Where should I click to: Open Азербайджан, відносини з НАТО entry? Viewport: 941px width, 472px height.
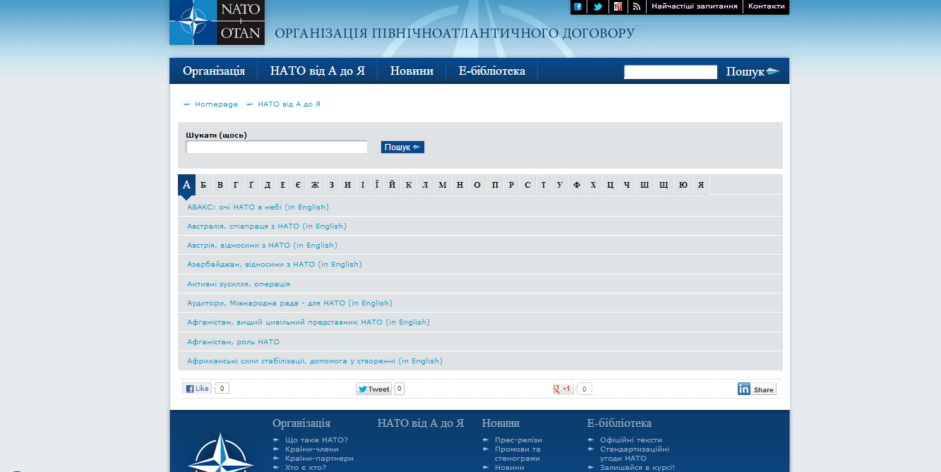pos(274,264)
